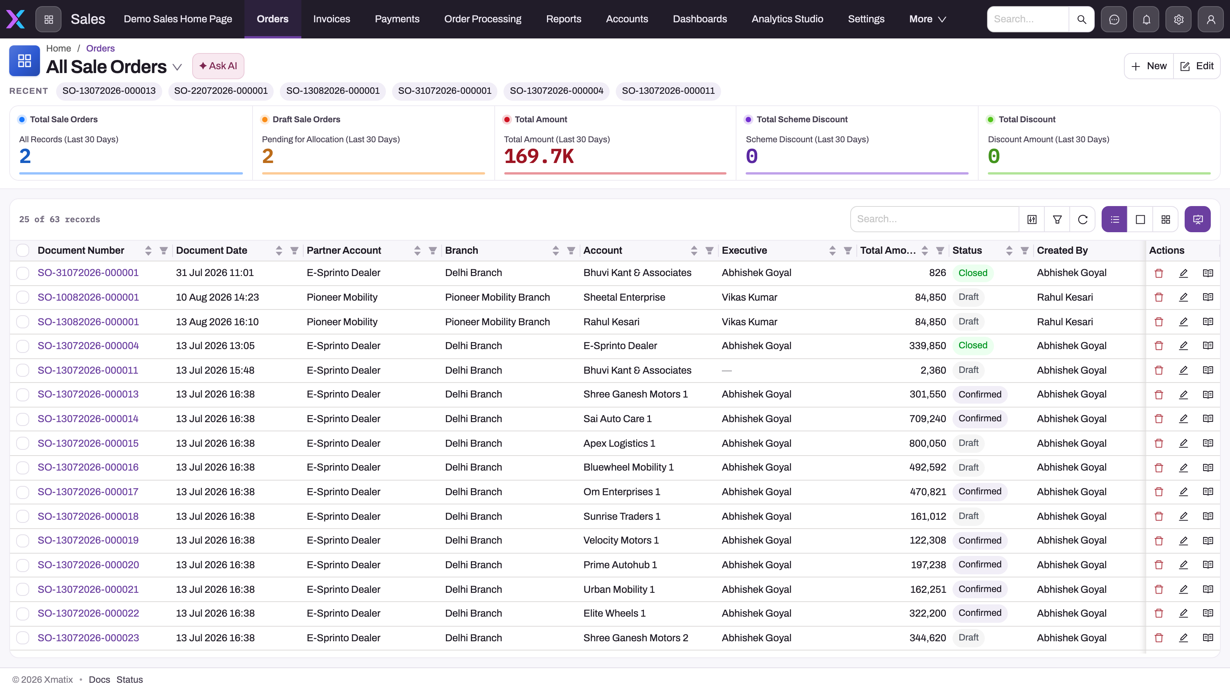The width and height of the screenshot is (1230, 692).
Task: Open the app launcher grid icon
Action: click(x=48, y=19)
